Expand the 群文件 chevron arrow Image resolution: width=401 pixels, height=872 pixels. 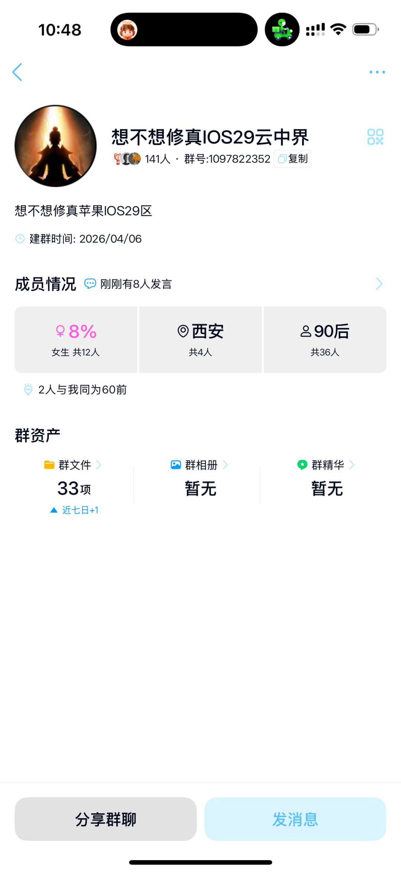[99, 465]
